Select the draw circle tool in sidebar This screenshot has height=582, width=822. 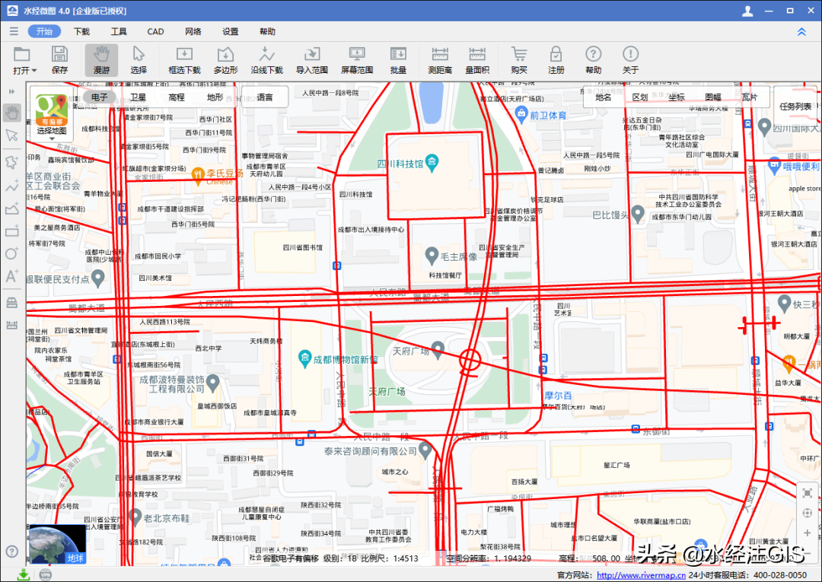[11, 253]
